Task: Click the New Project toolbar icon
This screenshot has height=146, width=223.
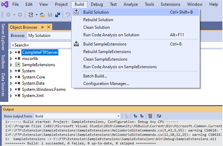Action: [30, 15]
